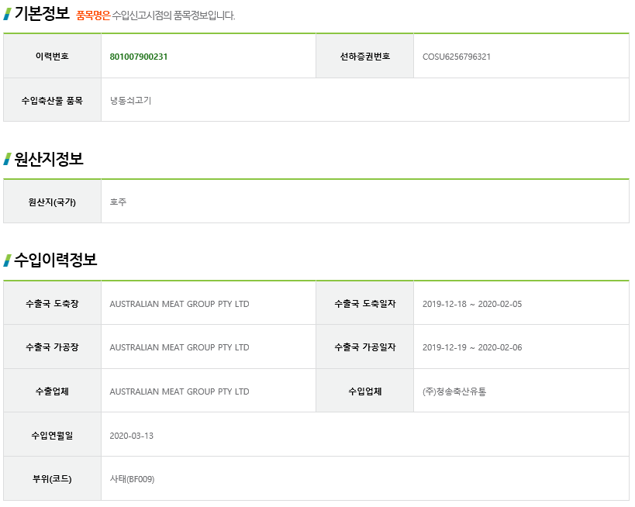
Task: Click the 원산지정보 section slash icon
Action: click(x=7, y=159)
